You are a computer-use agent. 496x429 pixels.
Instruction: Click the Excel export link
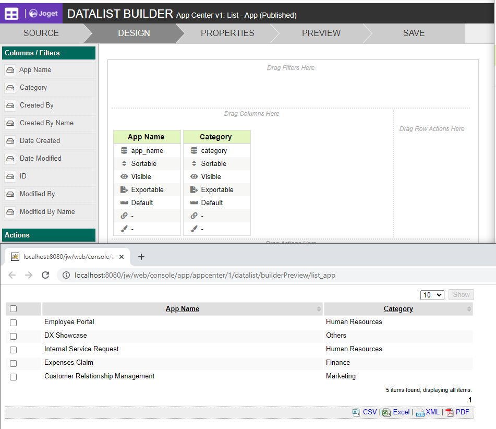click(401, 412)
